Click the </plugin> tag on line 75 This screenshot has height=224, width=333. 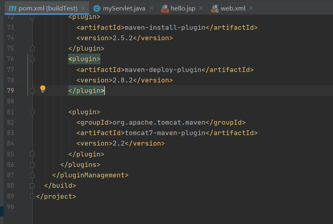click(86, 48)
